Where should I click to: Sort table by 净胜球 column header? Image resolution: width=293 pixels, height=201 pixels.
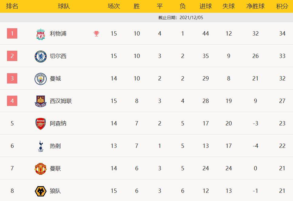[255, 6]
